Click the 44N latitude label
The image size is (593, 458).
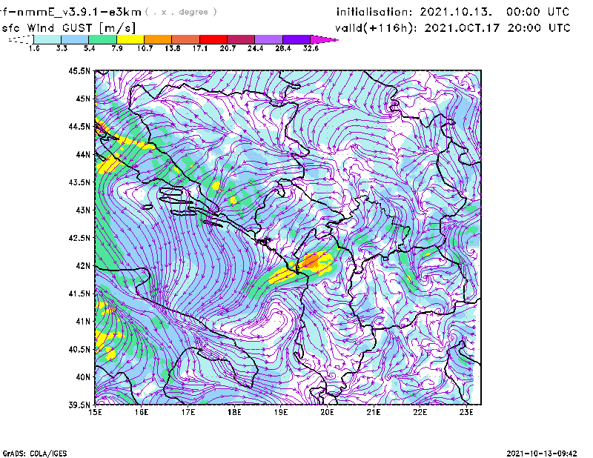(83, 154)
